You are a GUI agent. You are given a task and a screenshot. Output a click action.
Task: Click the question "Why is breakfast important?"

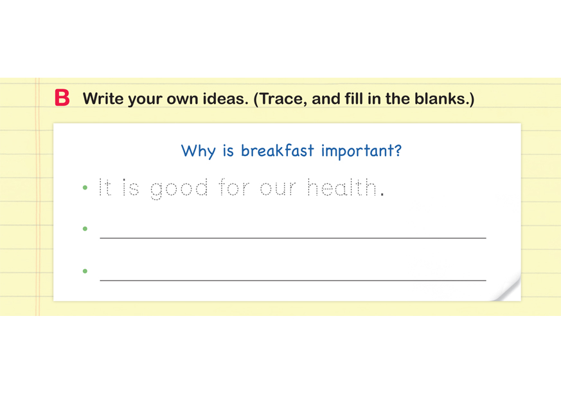click(291, 151)
